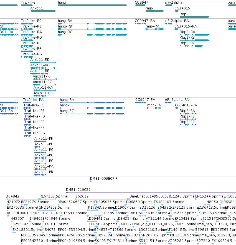The image size is (236, 245).
Task: Click the DME1-019C21 clone label
Action: 78,190
